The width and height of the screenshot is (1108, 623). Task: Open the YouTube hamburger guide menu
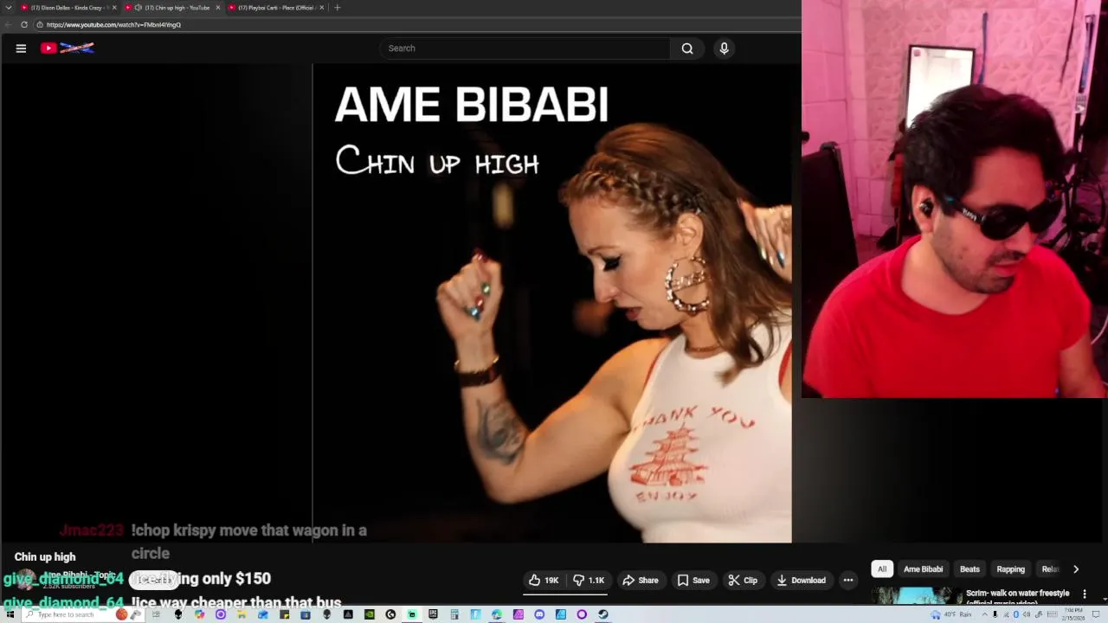click(21, 48)
